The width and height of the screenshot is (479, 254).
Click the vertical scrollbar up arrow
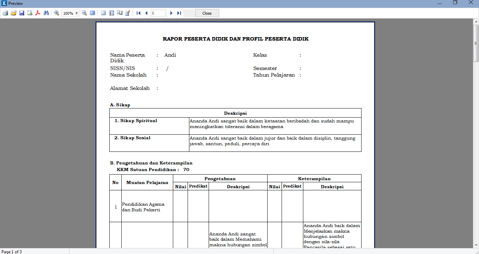point(476,22)
